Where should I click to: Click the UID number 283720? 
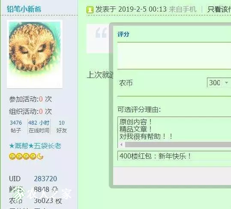click(45, 179)
